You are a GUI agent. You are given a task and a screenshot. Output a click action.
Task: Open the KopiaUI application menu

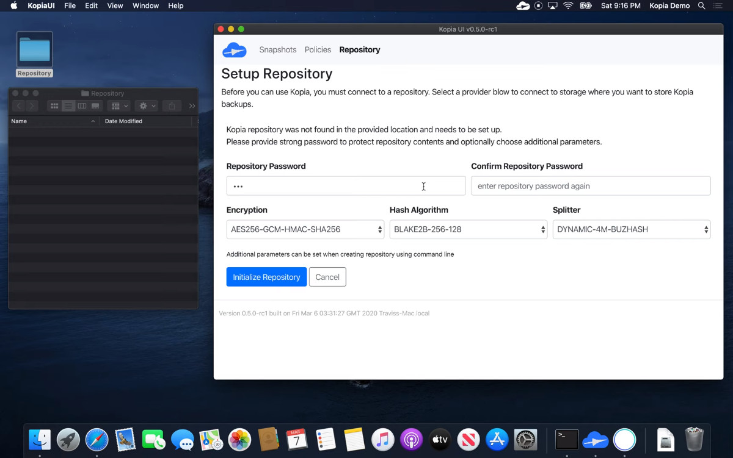point(42,5)
